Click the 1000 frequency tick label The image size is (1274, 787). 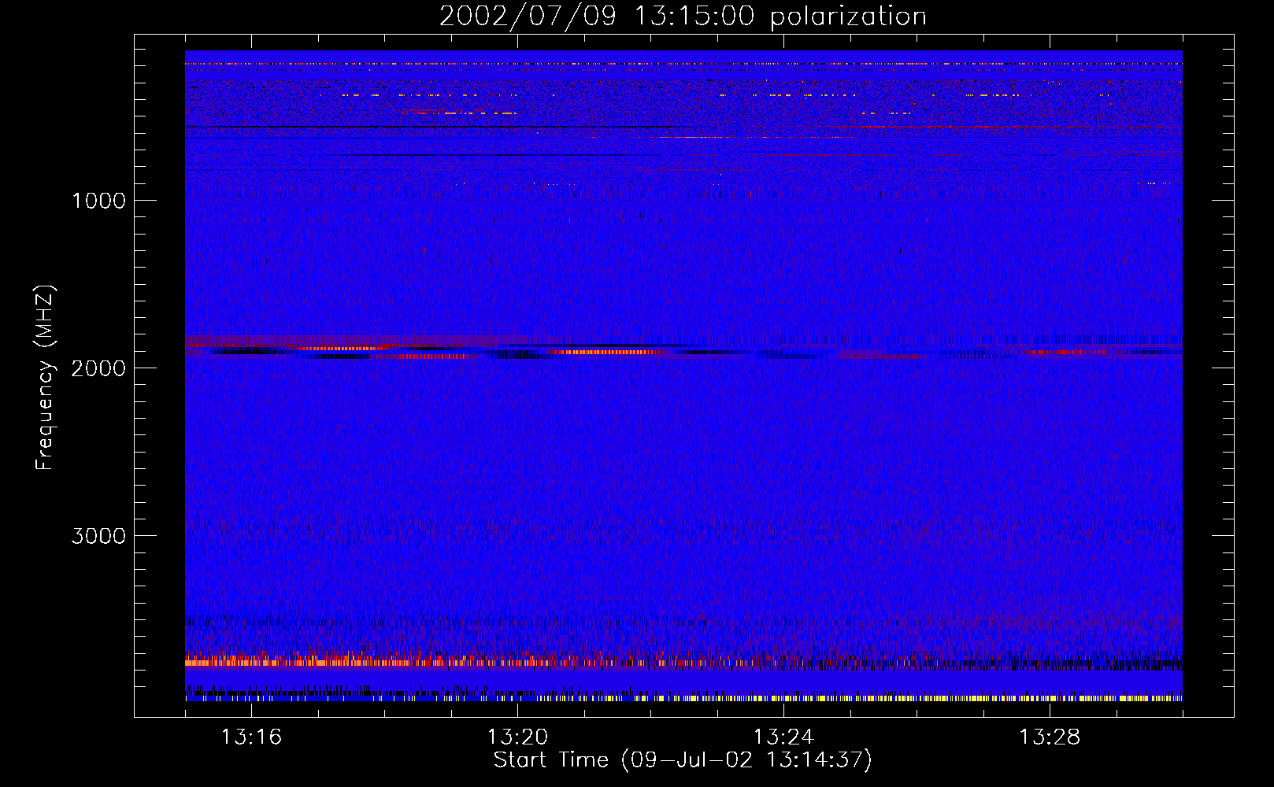pyautogui.click(x=98, y=201)
